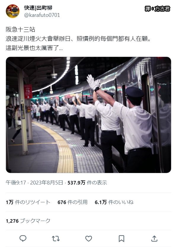The width and height of the screenshot is (177, 247).
Task: Click the tweet line 這副光景也太厲害了
Action: click(x=34, y=48)
